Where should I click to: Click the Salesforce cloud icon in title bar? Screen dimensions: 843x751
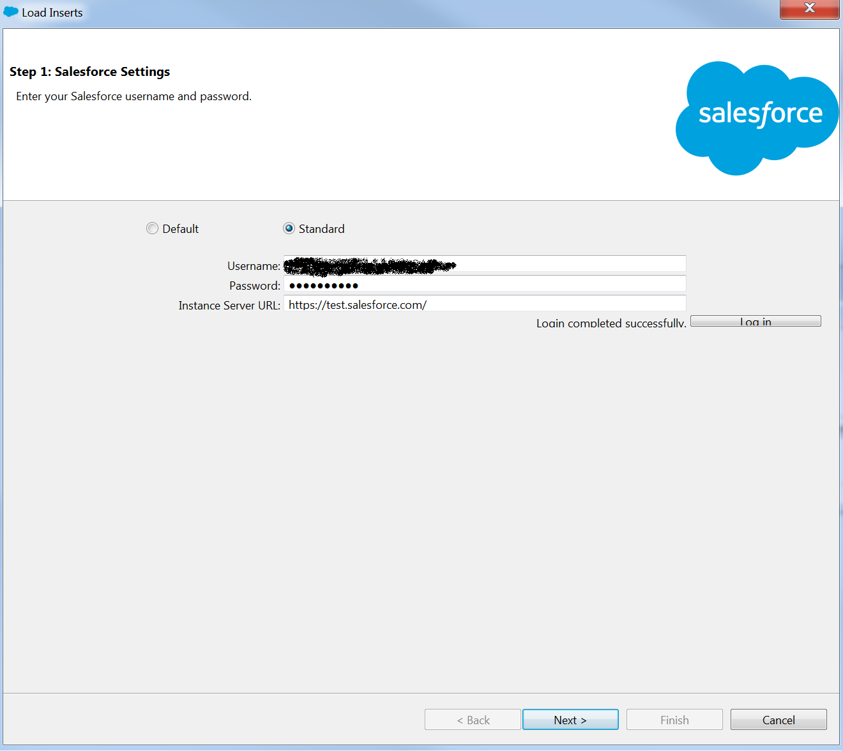click(11, 12)
